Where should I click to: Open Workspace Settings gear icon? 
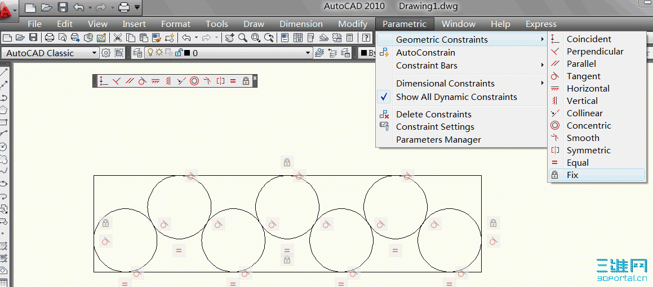[x=106, y=53]
